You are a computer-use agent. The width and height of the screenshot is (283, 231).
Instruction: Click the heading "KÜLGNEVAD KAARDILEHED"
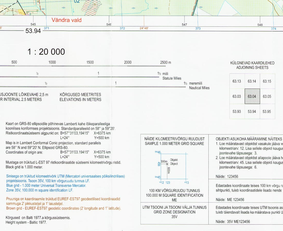click(252, 63)
